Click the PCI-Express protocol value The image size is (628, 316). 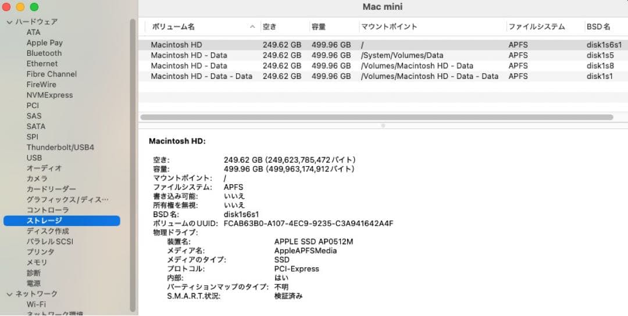click(x=297, y=269)
